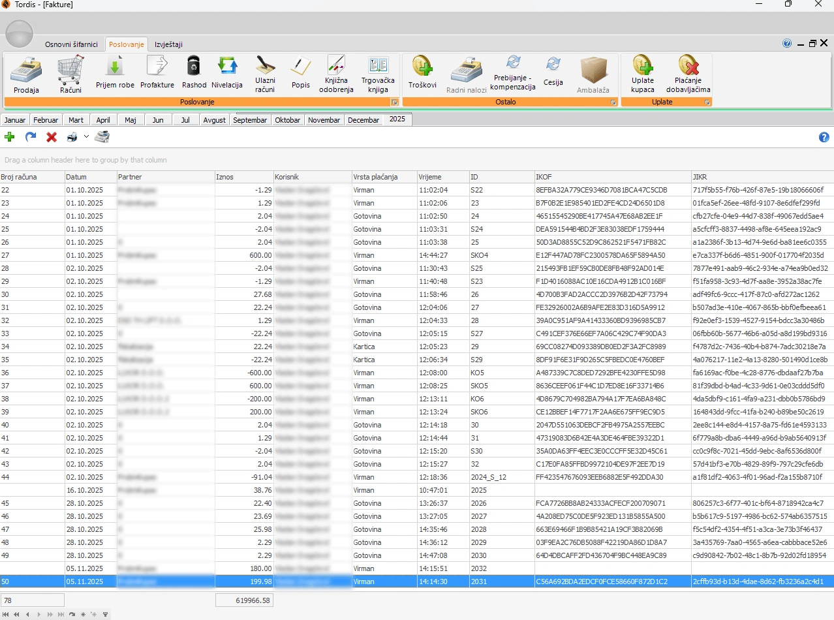834x620 pixels.
Task: Open Nivelacija icon in ribbon
Action: tap(227, 72)
